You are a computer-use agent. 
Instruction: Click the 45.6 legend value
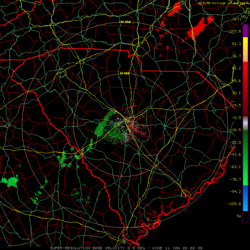(236, 81)
